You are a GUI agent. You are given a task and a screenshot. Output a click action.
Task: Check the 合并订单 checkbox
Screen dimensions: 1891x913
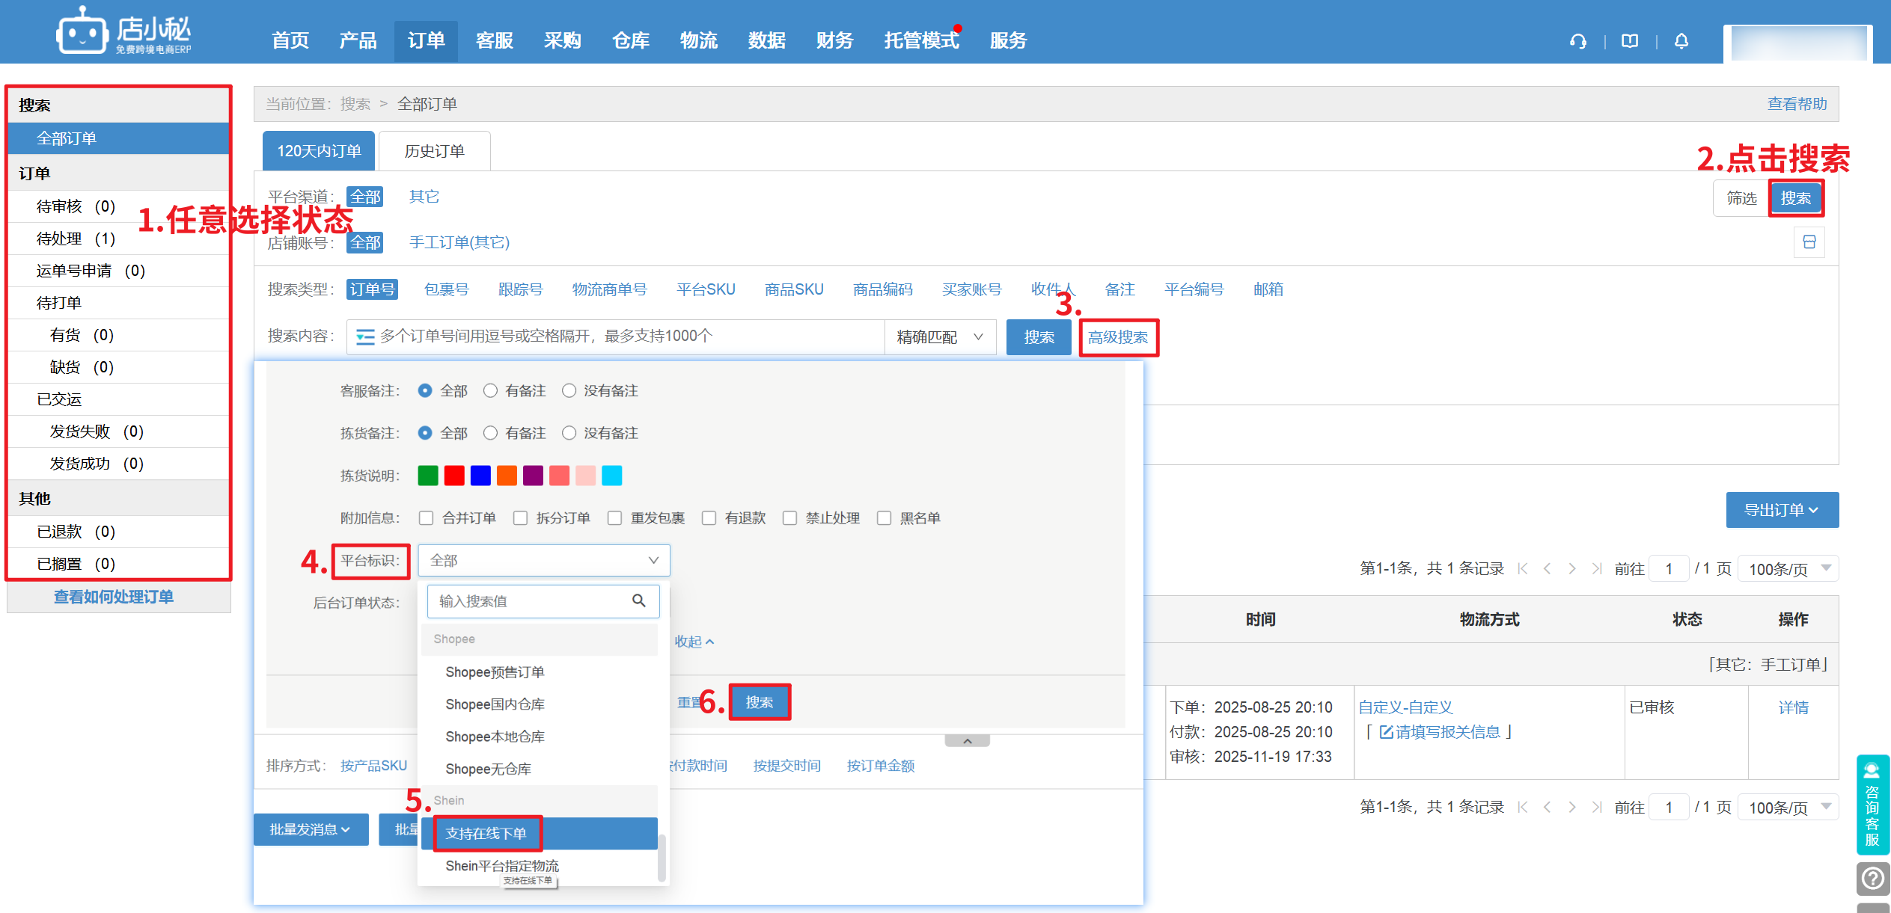point(427,518)
